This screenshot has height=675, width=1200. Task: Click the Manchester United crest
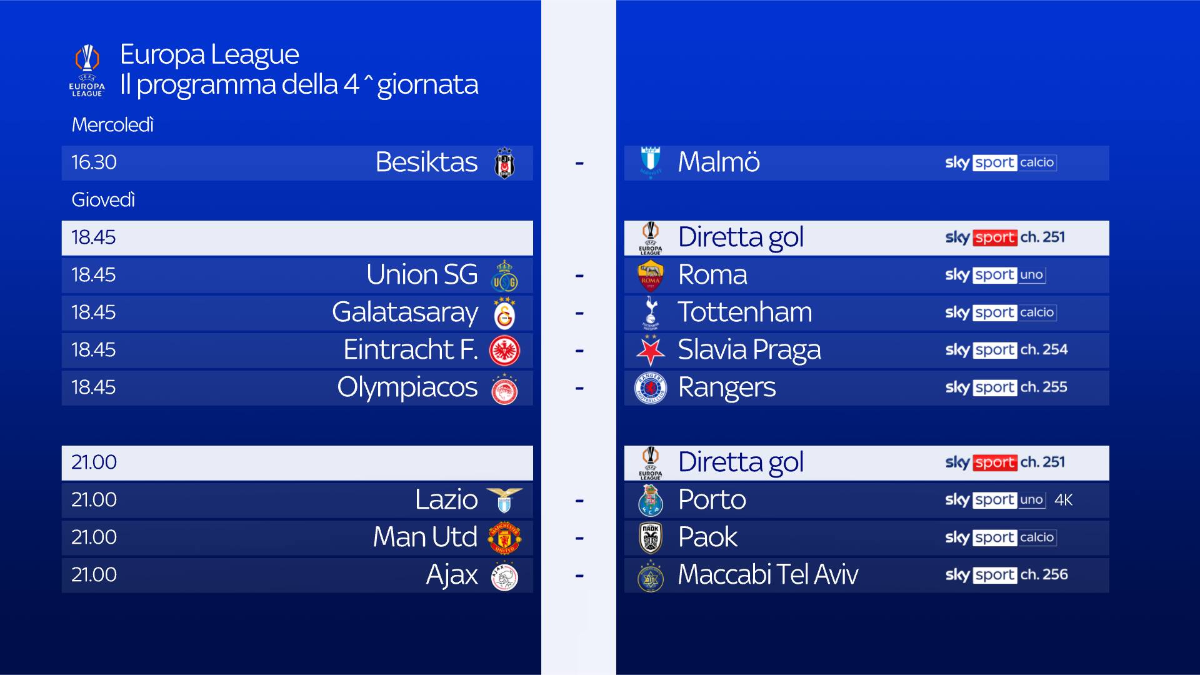504,537
